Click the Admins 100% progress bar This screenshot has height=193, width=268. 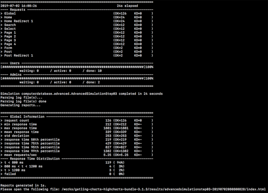77,79
